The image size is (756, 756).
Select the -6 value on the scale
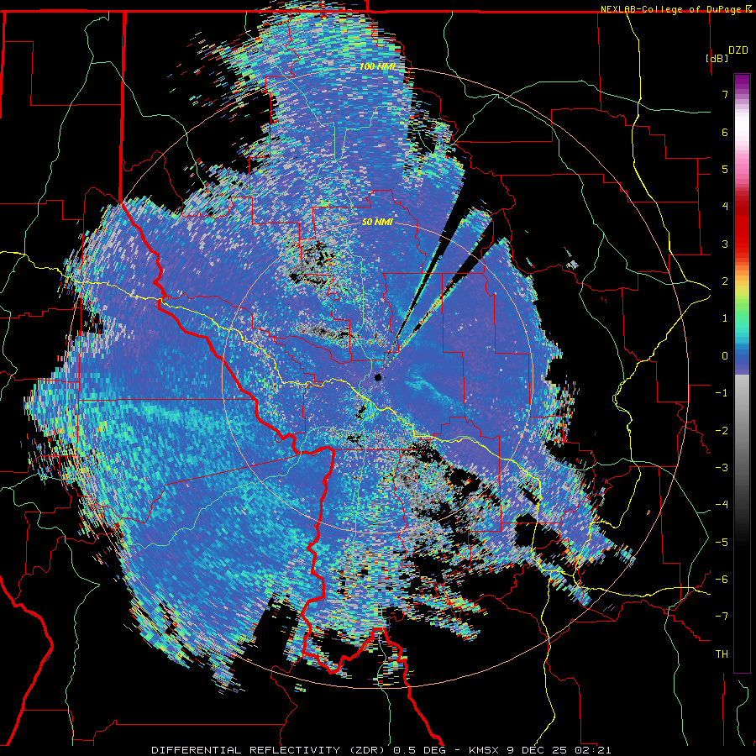[722, 580]
